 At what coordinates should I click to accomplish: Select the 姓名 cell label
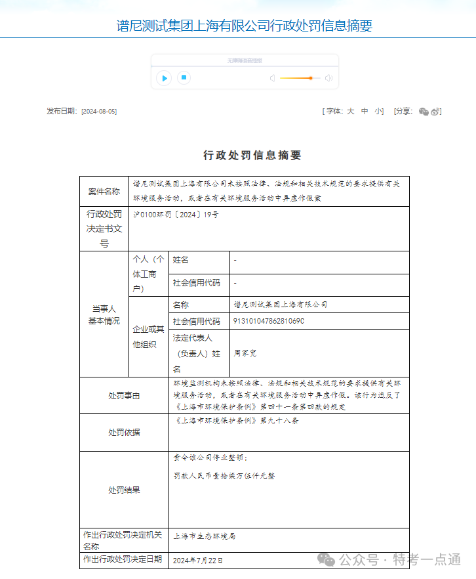point(181,260)
